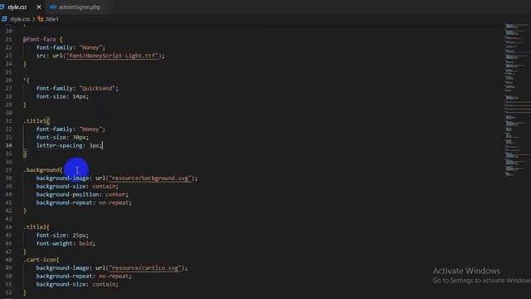Click the .background selector text
531x299 pixels.
41,169
